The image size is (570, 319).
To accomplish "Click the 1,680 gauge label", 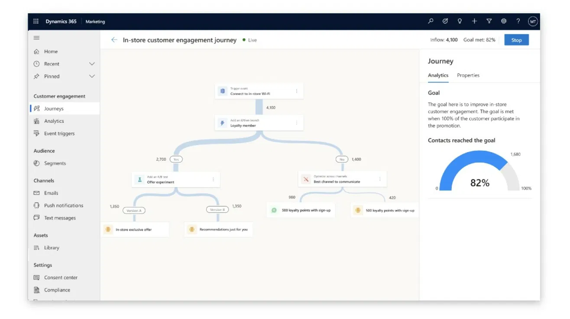I will [x=515, y=154].
